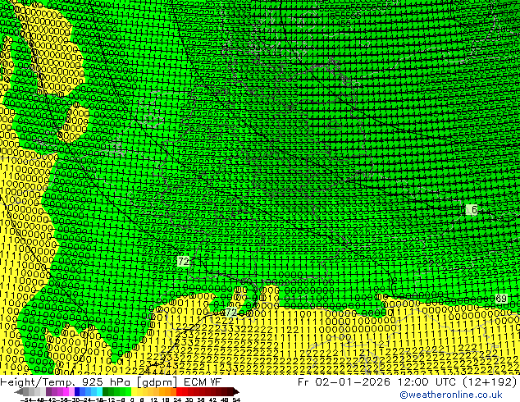The image size is (520, 402).
Task: Pick the bright green segment of the temperature legend
Action: (x=128, y=391)
